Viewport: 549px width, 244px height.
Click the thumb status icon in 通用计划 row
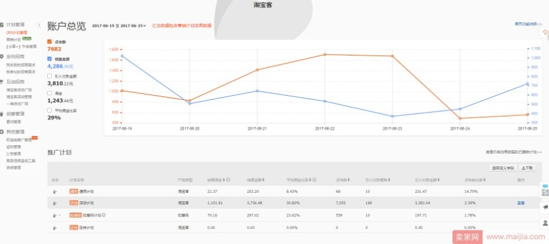[x=54, y=192]
